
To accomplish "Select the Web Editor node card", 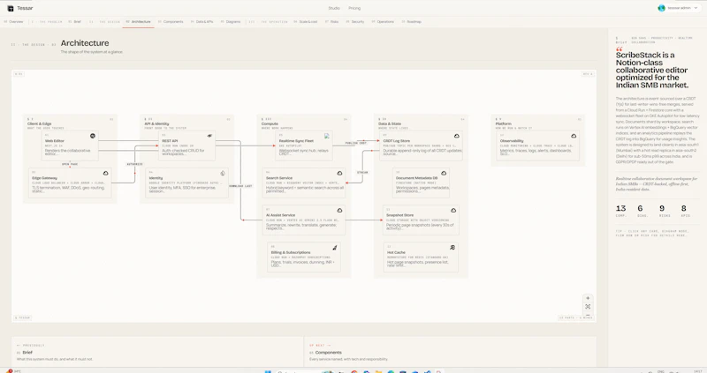I will coord(70,145).
